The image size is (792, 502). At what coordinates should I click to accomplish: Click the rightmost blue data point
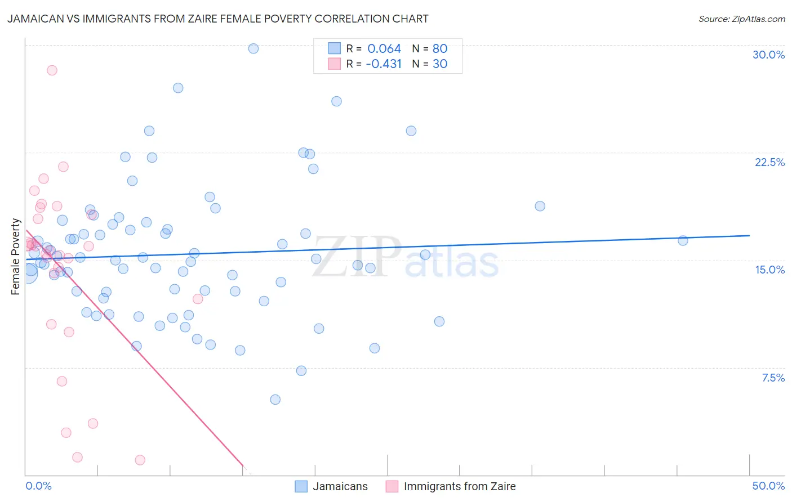tap(683, 240)
